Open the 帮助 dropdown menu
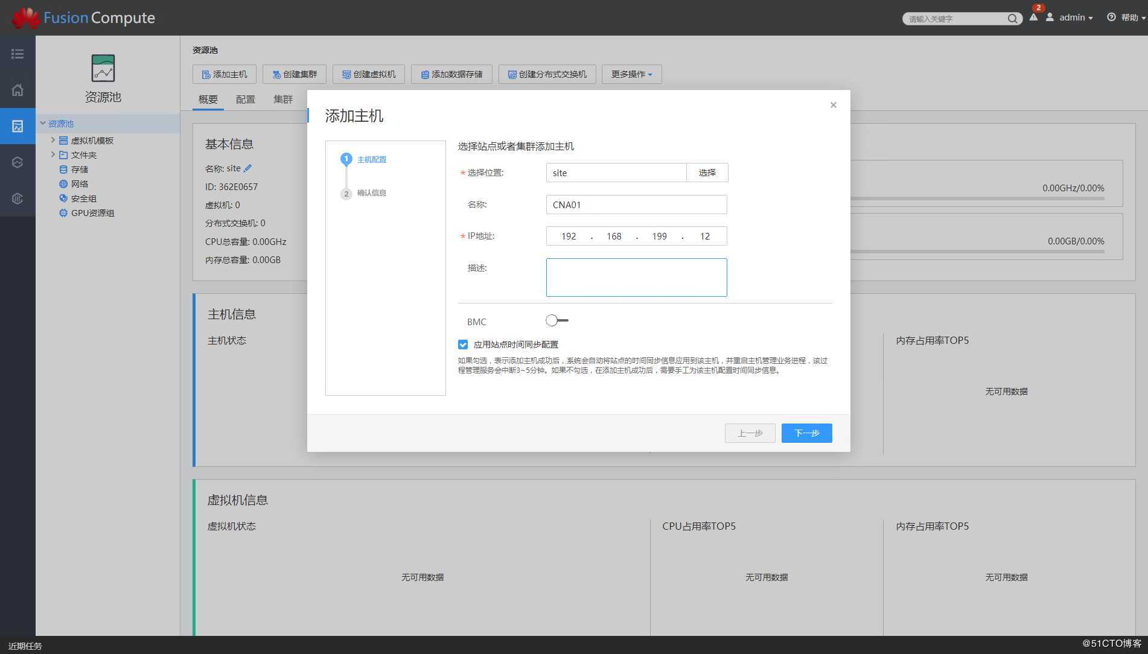The width and height of the screenshot is (1148, 654). click(x=1133, y=17)
